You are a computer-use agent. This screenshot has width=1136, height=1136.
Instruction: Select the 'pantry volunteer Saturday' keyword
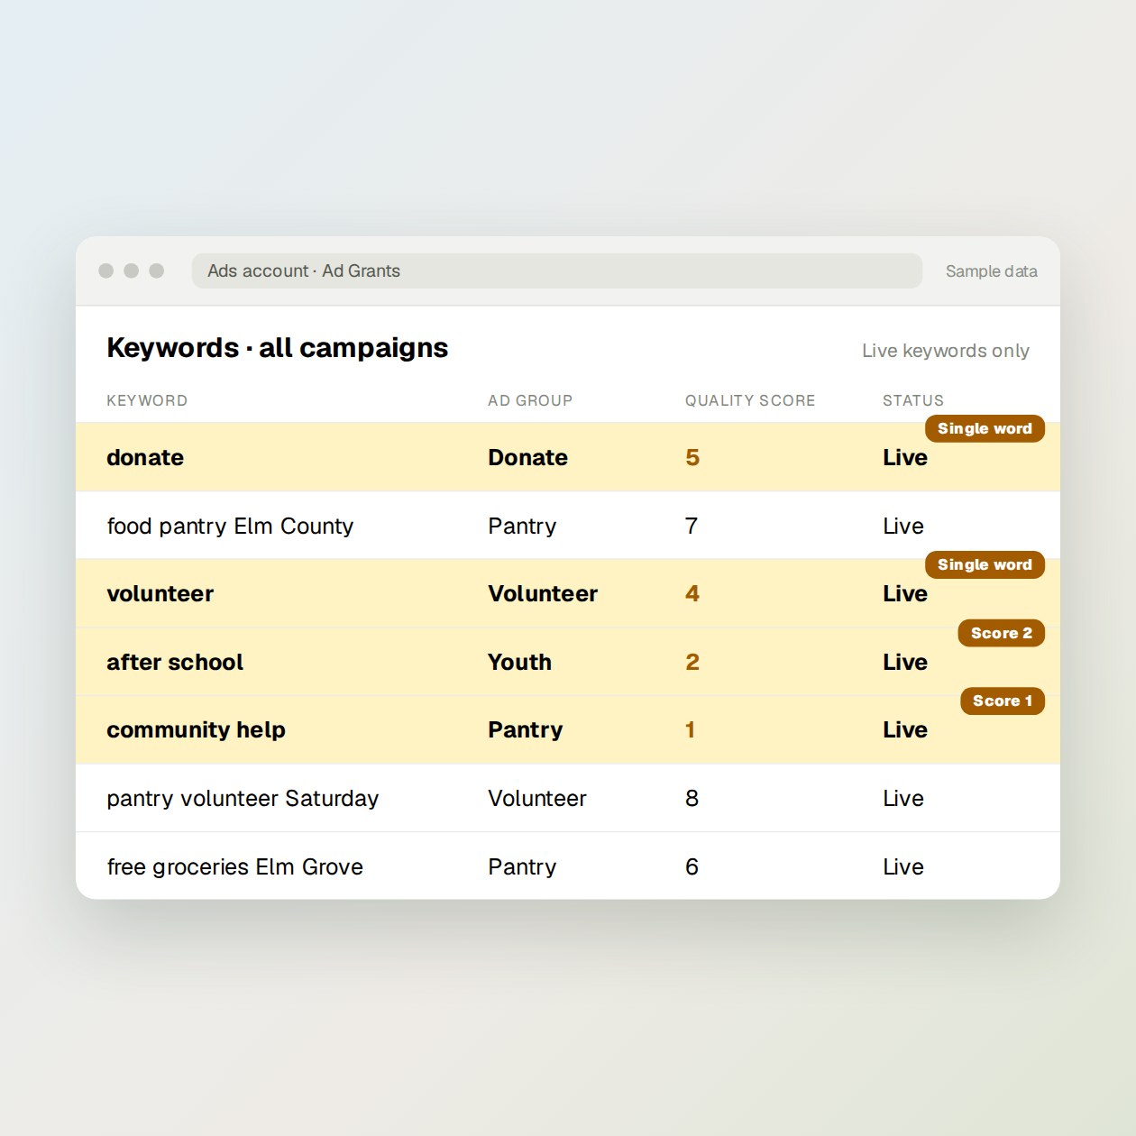[x=243, y=798]
